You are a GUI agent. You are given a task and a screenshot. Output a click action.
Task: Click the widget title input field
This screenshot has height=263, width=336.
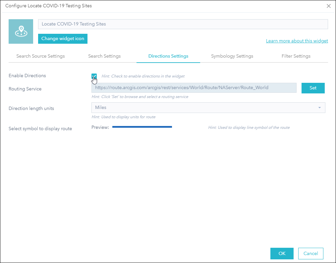[183, 24]
